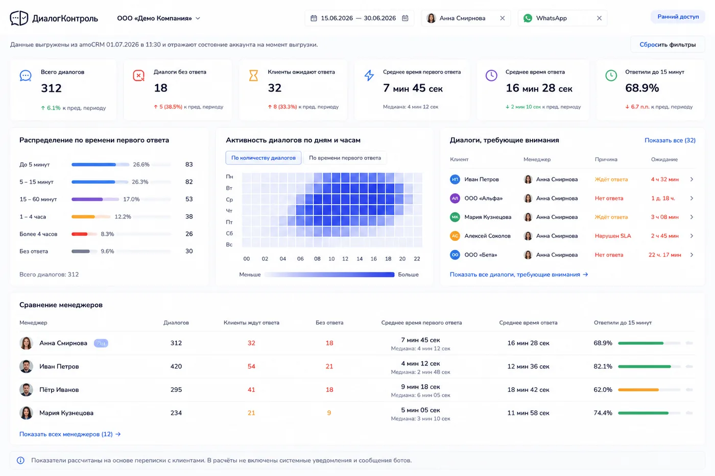Click Иван Петров's response progress bar

[649, 366]
